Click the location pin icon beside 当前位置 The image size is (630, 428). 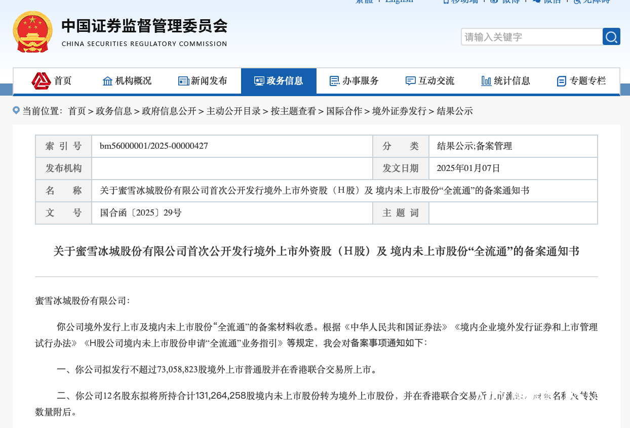[x=16, y=110]
